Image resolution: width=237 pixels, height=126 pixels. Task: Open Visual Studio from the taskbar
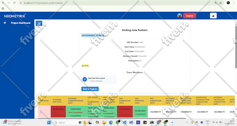[x=131, y=123]
